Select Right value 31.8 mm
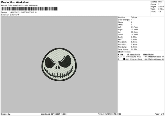This screenshot has height=116, width=165. point(135,30)
